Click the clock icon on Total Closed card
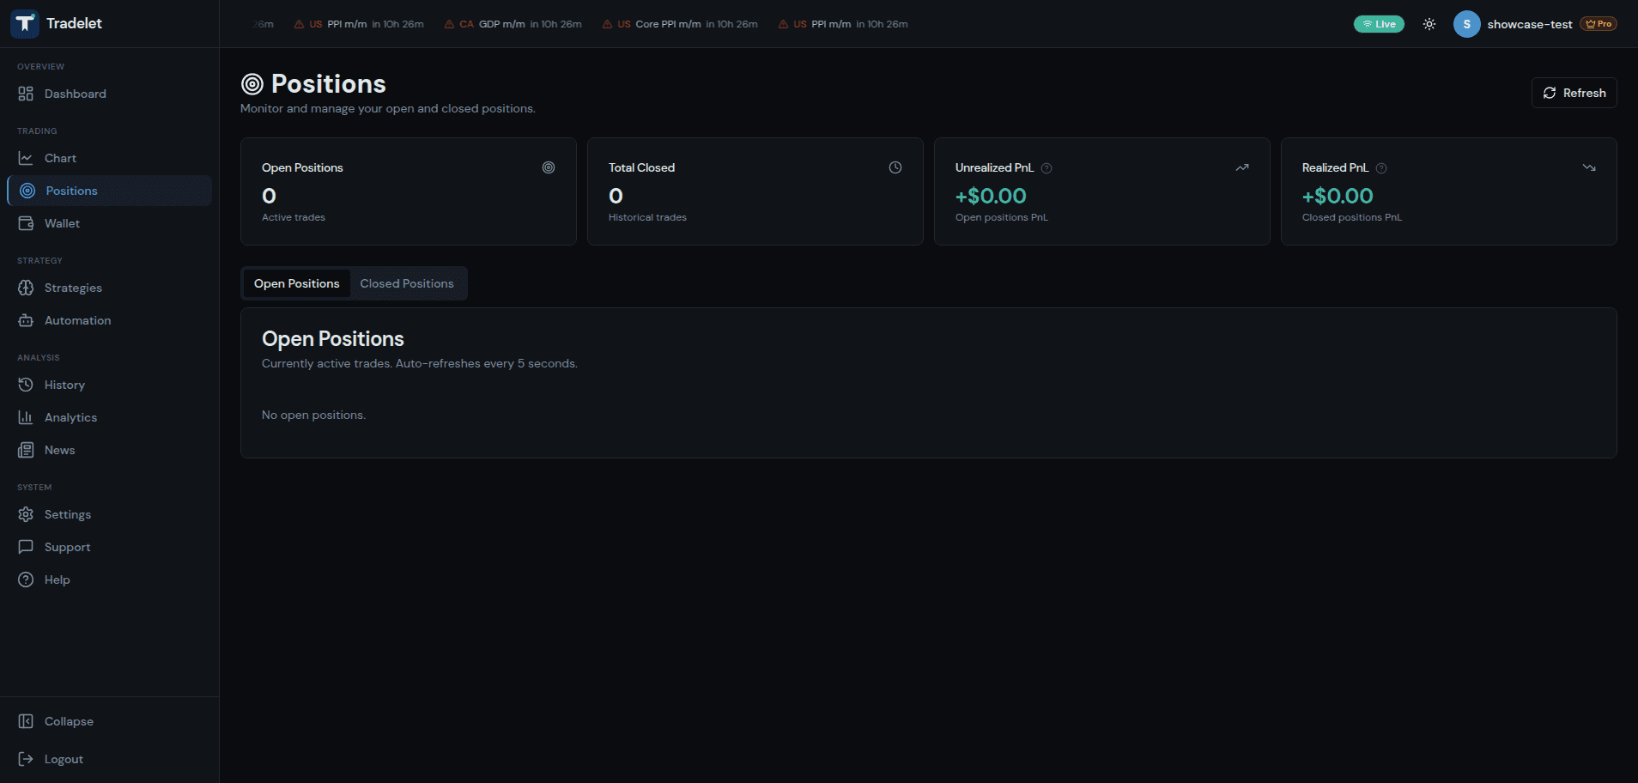The image size is (1638, 783). (895, 167)
